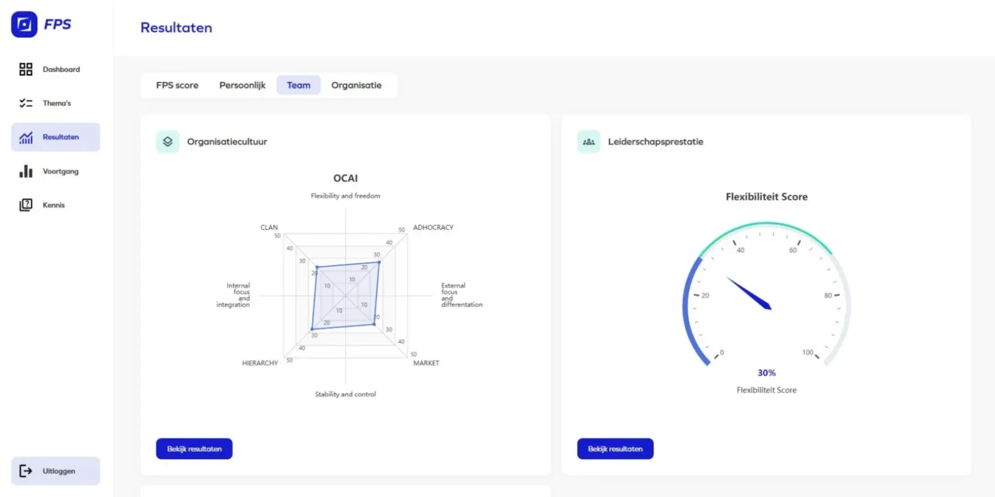Image resolution: width=995 pixels, height=497 pixels.
Task: Click the 30% gauge value
Action: (x=767, y=373)
